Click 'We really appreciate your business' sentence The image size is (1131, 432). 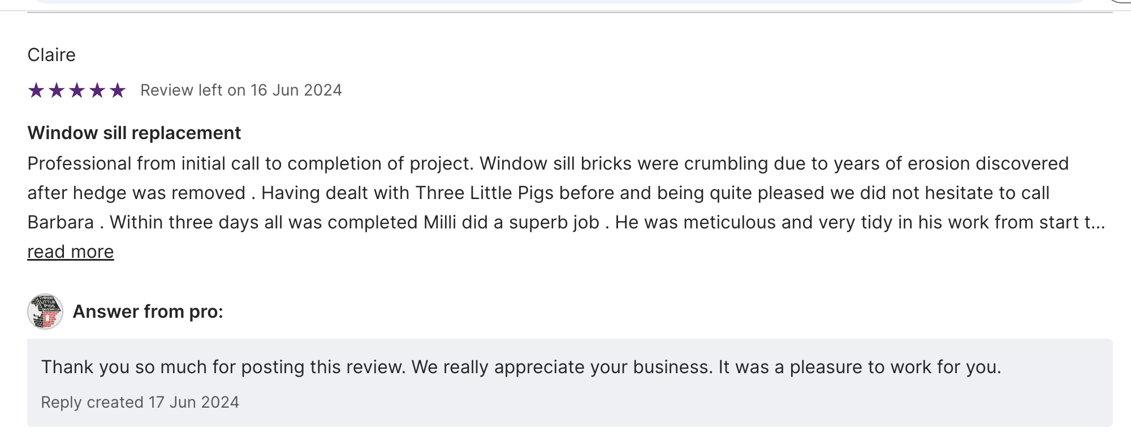click(562, 367)
